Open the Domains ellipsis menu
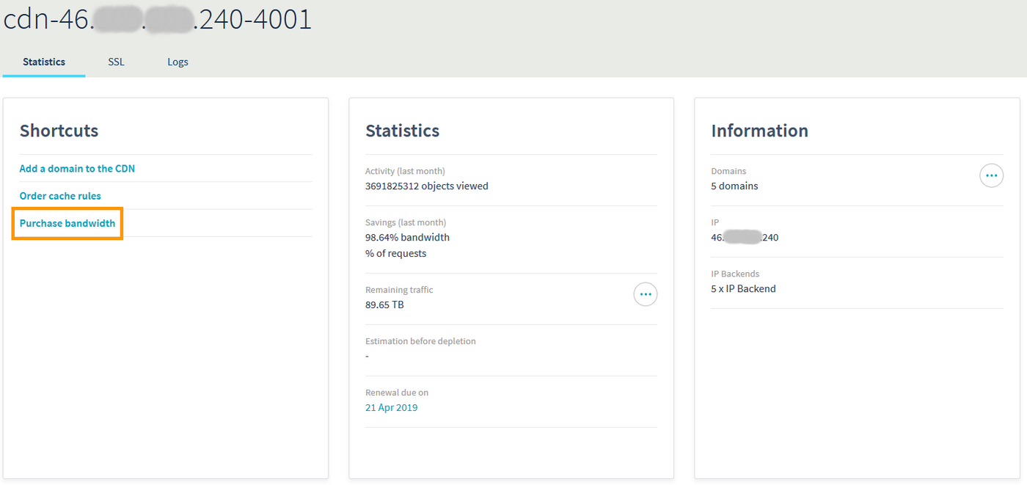1027x485 pixels. (991, 175)
